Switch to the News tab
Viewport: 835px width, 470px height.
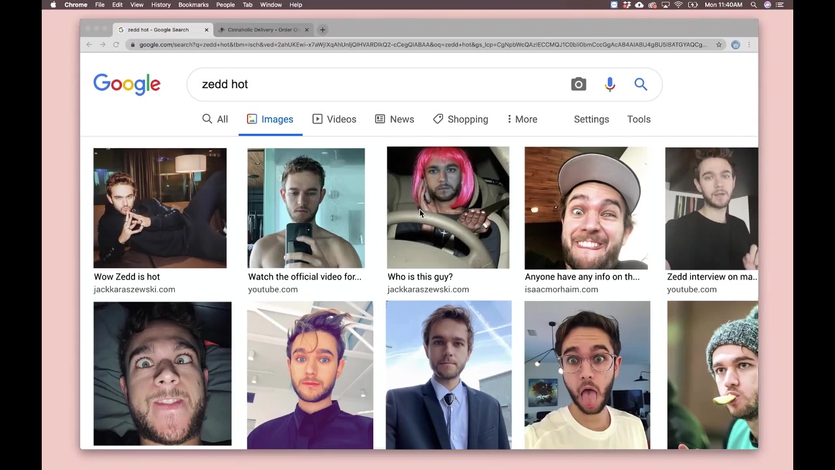[x=395, y=119]
